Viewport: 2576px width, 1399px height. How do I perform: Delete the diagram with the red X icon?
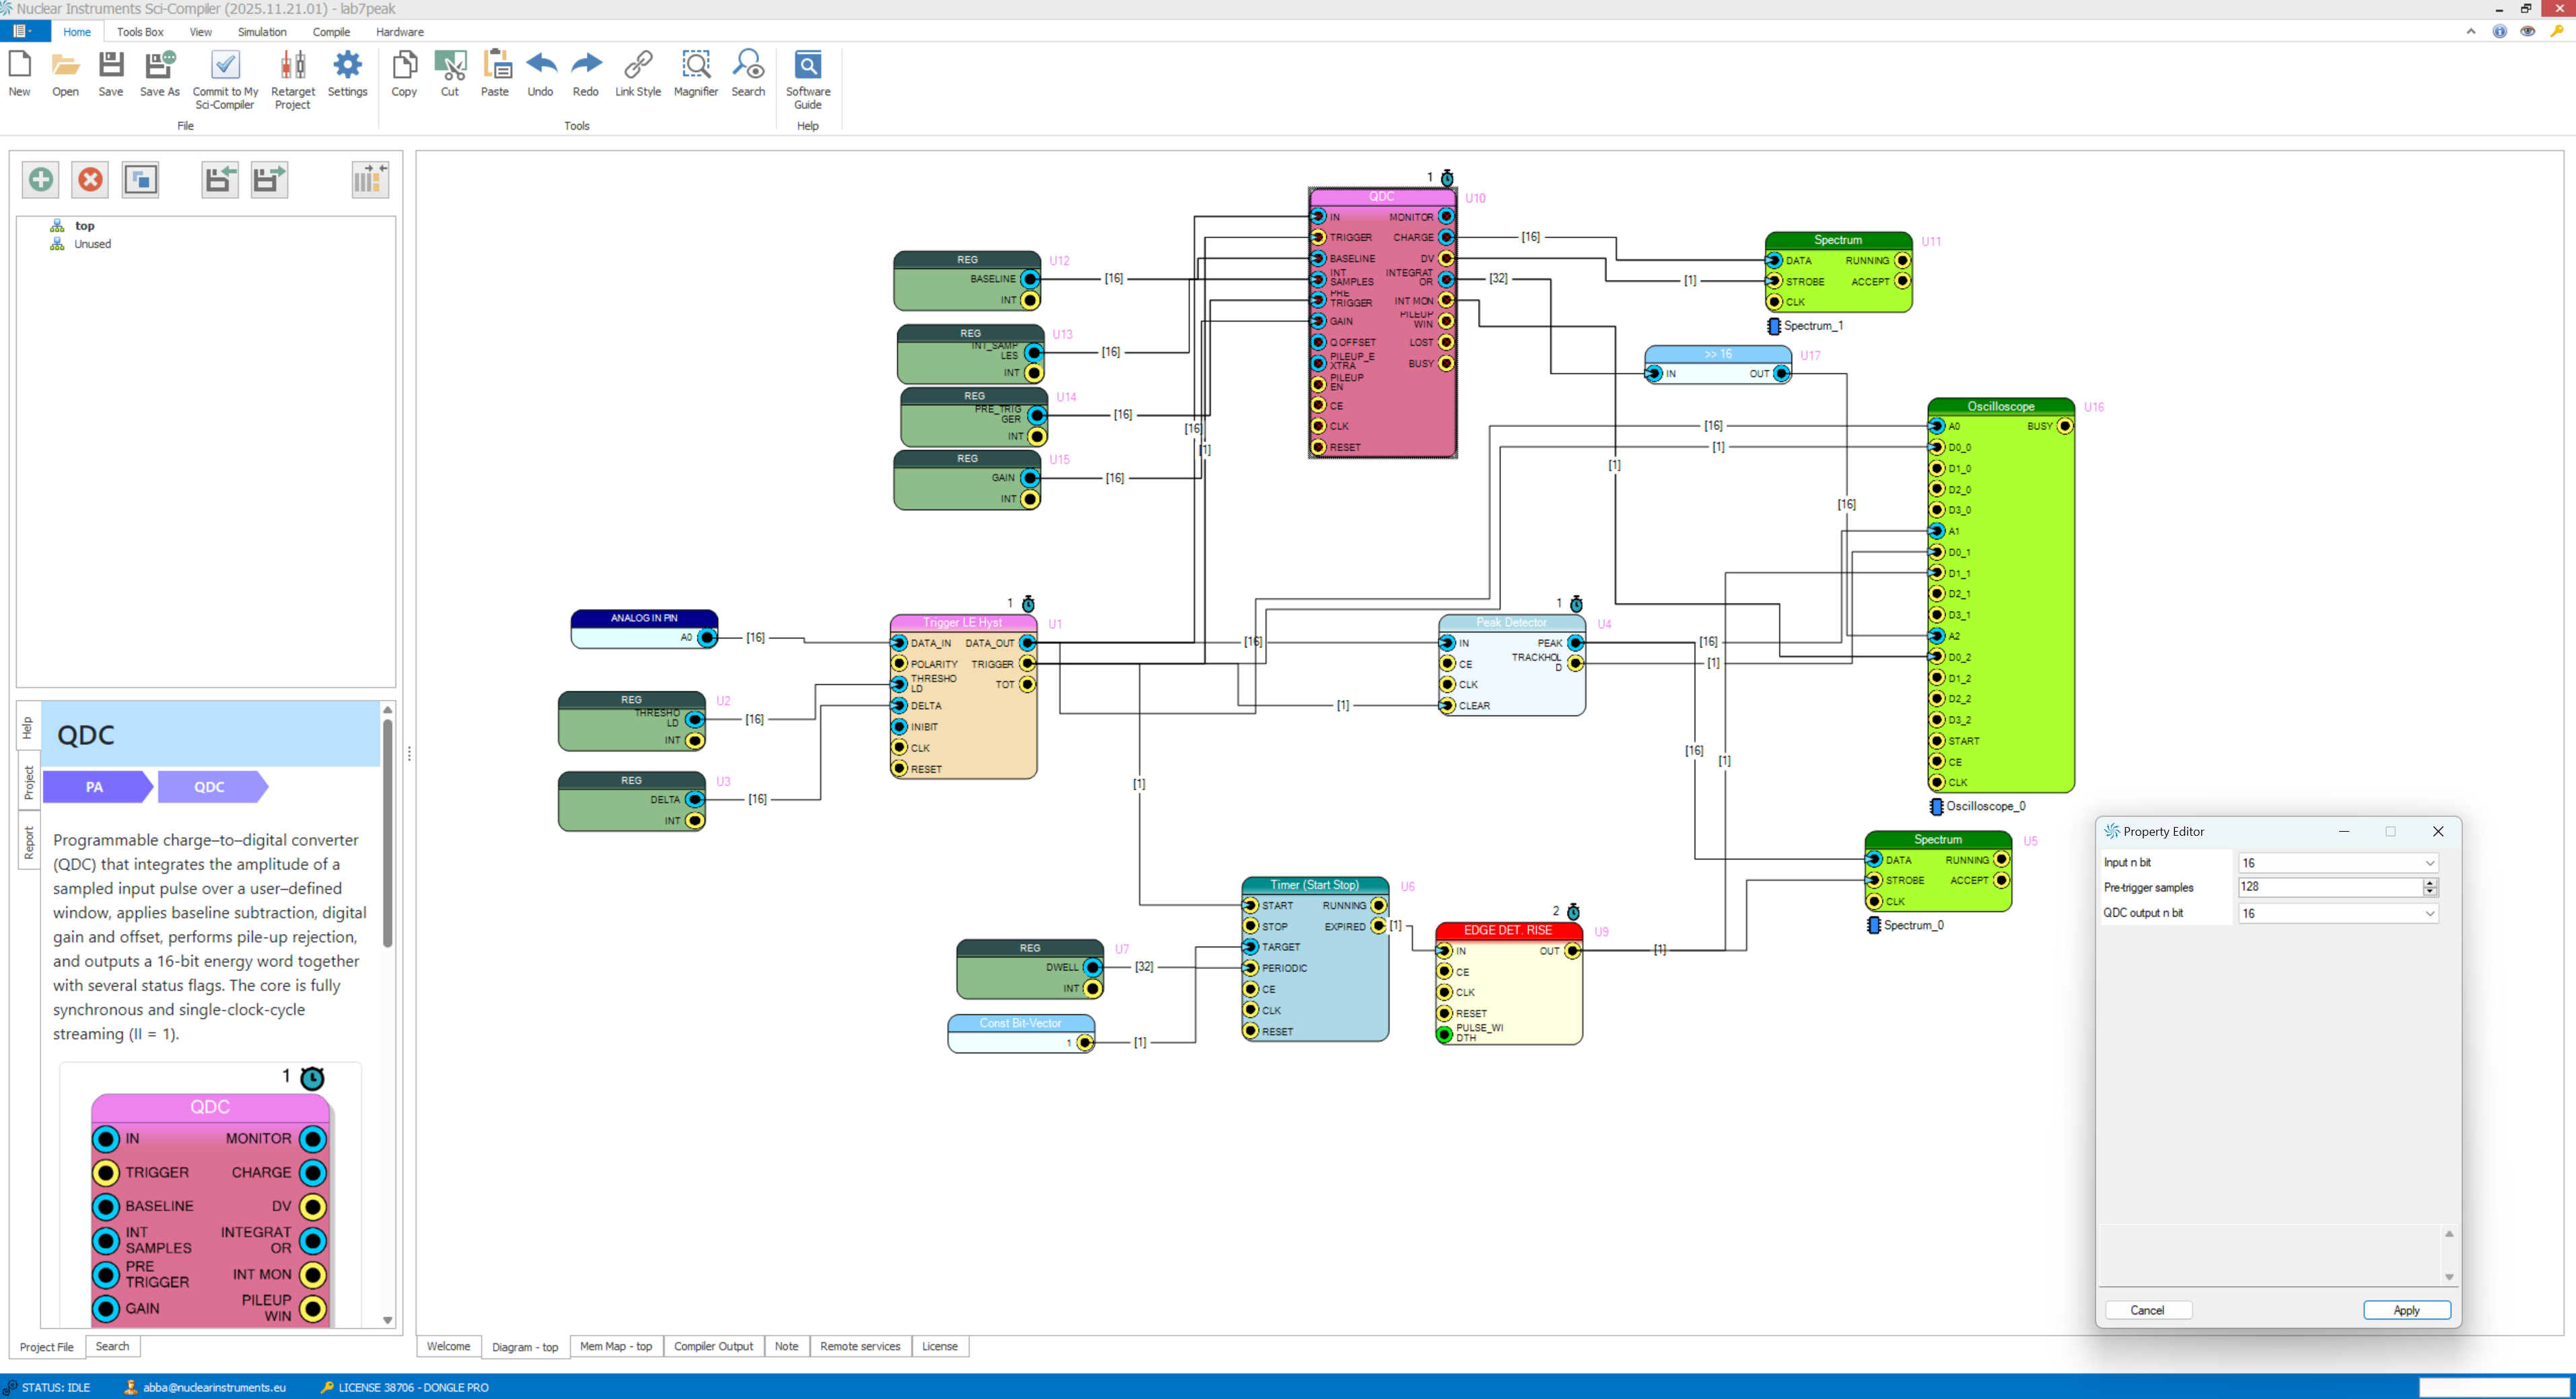[90, 180]
